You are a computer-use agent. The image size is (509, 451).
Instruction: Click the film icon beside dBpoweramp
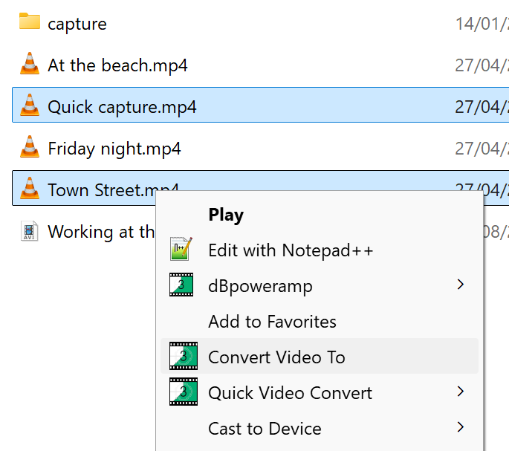182,285
